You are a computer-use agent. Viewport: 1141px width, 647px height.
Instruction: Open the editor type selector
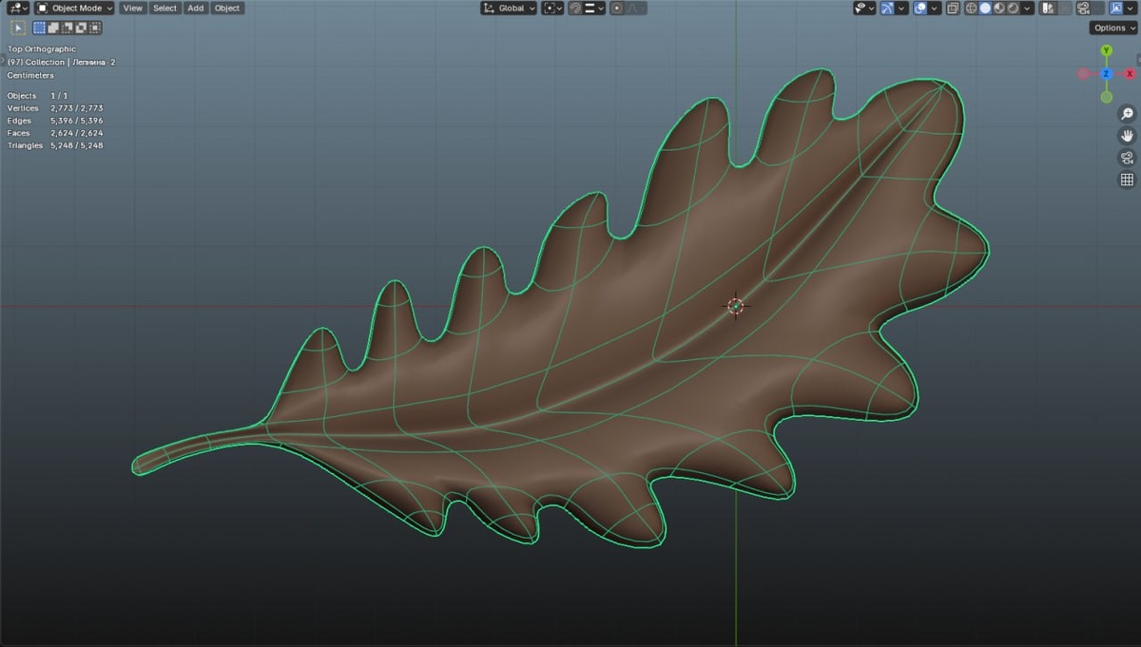click(x=18, y=8)
